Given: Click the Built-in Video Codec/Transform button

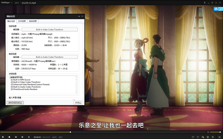Looking at the screenshot, I should pyautogui.click(x=50, y=30).
